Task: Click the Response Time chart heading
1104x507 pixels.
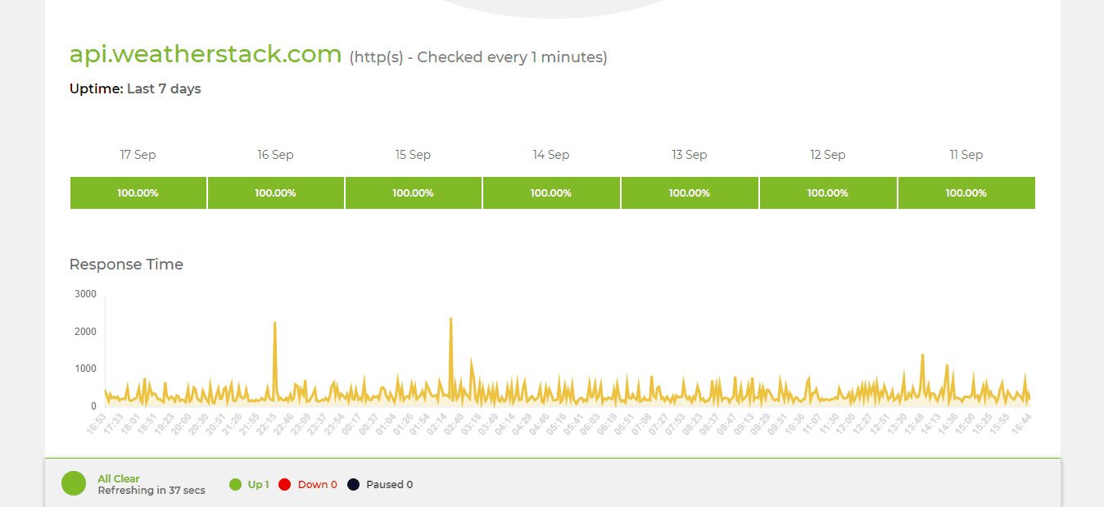Action: point(126,265)
